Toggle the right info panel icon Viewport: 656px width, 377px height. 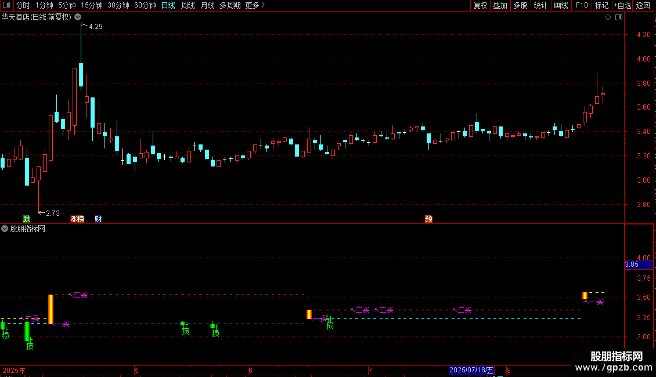click(x=619, y=17)
